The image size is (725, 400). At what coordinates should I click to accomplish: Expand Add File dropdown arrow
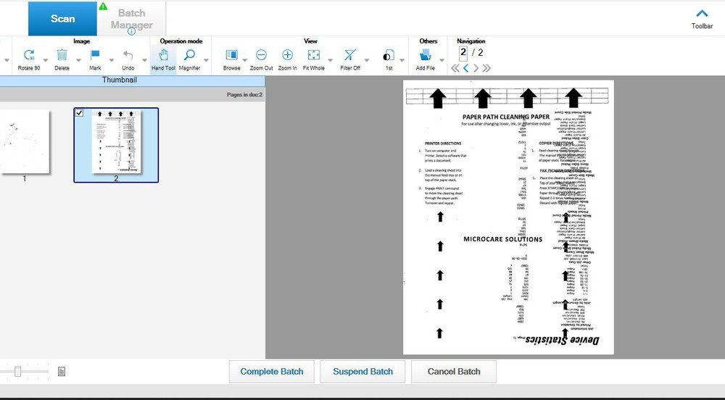(442, 61)
